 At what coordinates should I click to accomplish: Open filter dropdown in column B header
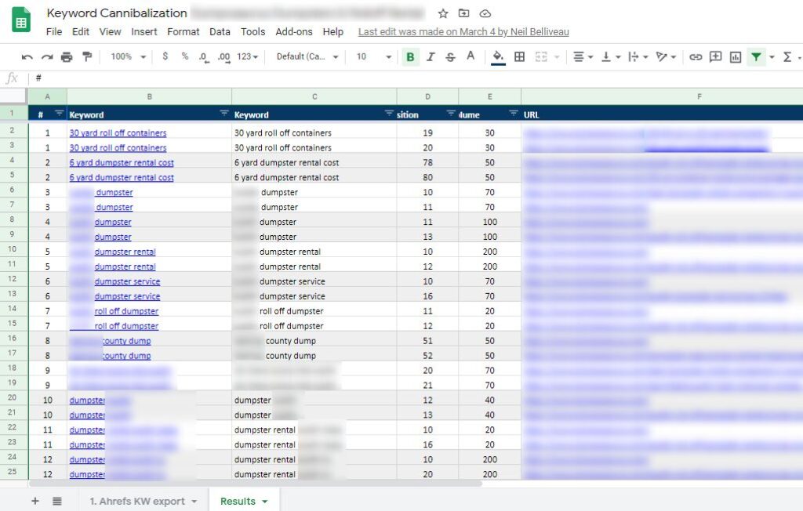point(224,114)
